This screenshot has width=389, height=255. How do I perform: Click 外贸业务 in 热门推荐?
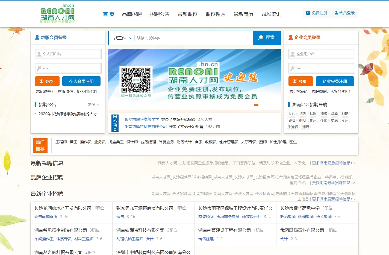tap(166, 142)
